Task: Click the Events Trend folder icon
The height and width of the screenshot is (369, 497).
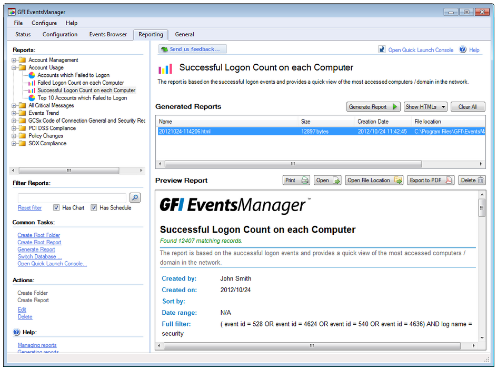Action: [x=22, y=113]
